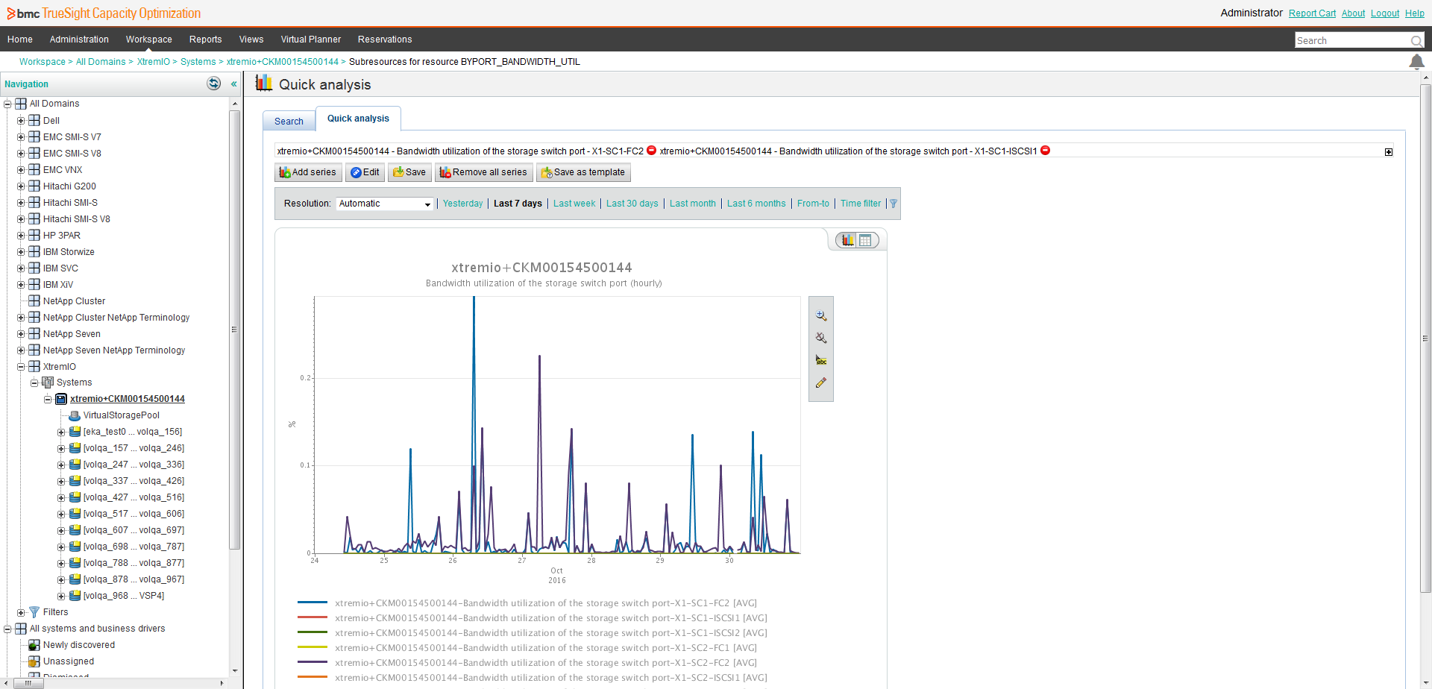This screenshot has width=1432, height=689.
Task: Click the NetApp Cluster domain icon
Action: coord(34,301)
